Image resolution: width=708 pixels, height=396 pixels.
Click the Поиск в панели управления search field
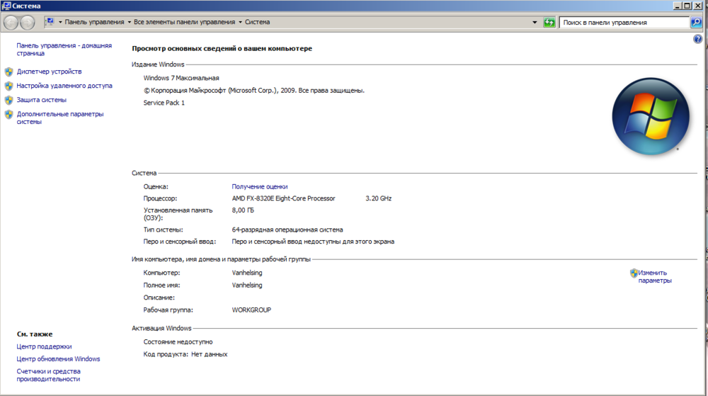tap(623, 23)
